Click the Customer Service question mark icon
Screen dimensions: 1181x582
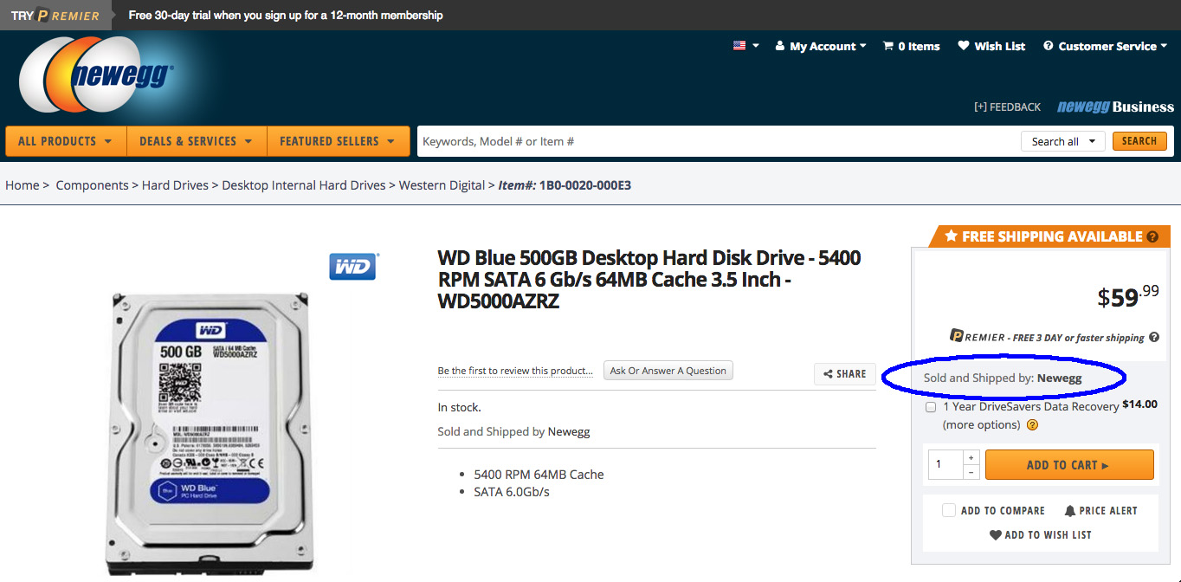click(x=1049, y=46)
